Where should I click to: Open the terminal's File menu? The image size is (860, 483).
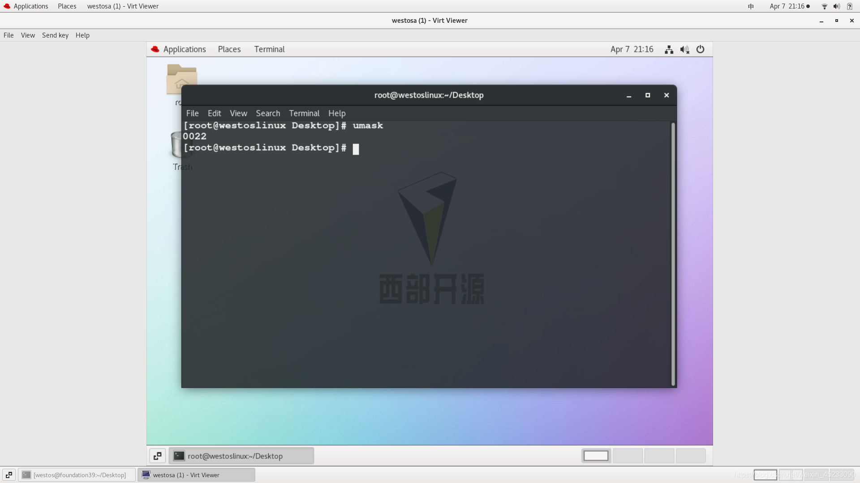(x=193, y=114)
